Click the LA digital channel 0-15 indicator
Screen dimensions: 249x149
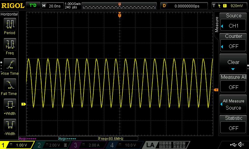tap(172, 145)
